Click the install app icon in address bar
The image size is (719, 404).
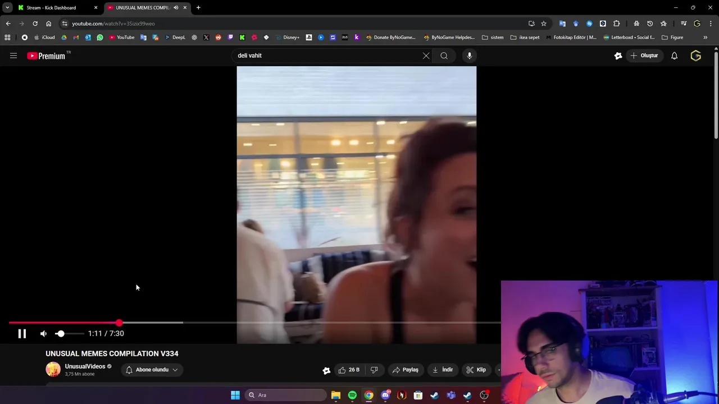click(x=531, y=24)
